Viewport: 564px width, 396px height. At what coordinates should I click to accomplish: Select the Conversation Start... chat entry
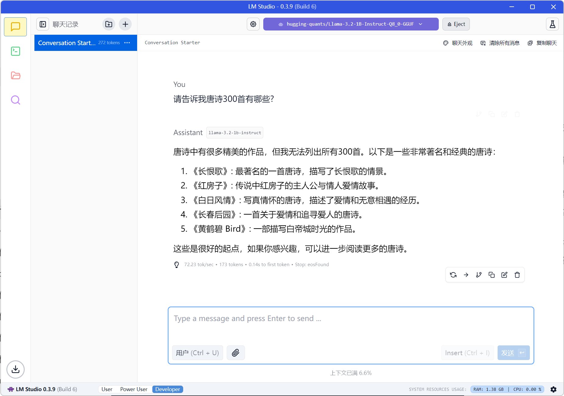86,43
